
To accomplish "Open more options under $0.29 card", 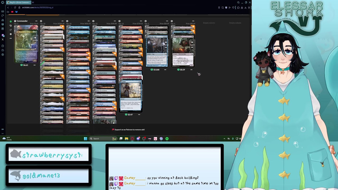I will tap(191, 70).
